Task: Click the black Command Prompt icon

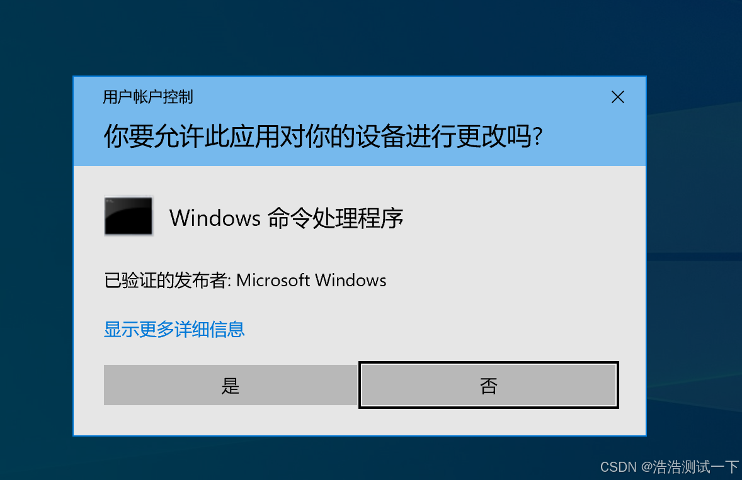Action: click(x=128, y=216)
